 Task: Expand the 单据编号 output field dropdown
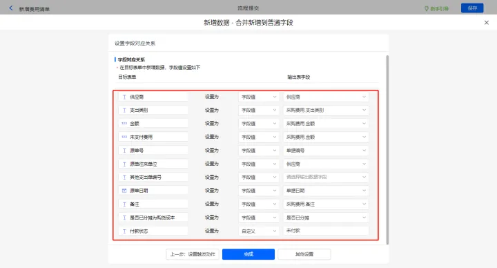(326, 151)
